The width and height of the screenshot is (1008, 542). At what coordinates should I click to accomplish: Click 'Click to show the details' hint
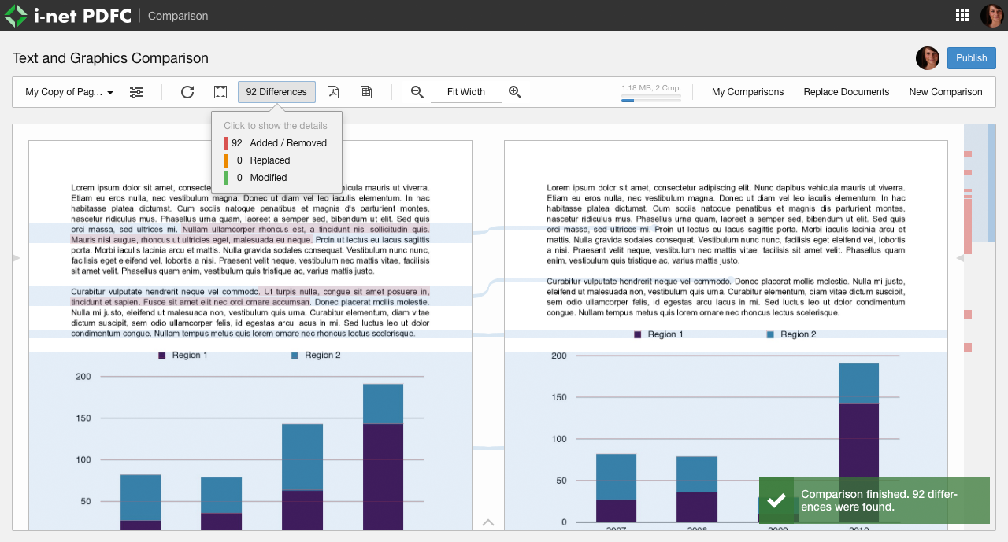[276, 126]
